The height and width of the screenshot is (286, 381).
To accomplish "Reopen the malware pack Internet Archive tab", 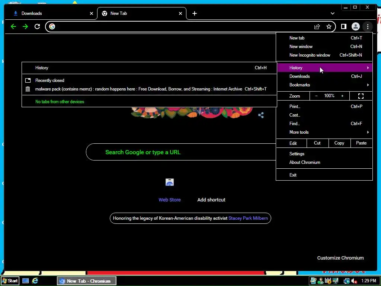I will coord(149,89).
